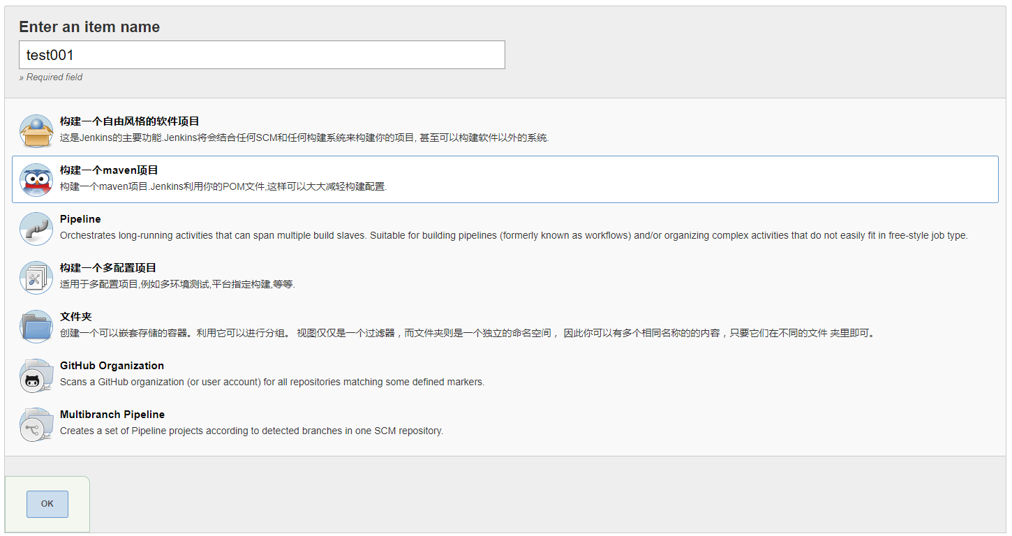Select 构建一个自由风格的软件项目 title

(130, 121)
